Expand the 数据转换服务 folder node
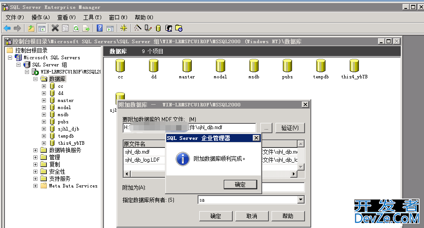 [35, 150]
